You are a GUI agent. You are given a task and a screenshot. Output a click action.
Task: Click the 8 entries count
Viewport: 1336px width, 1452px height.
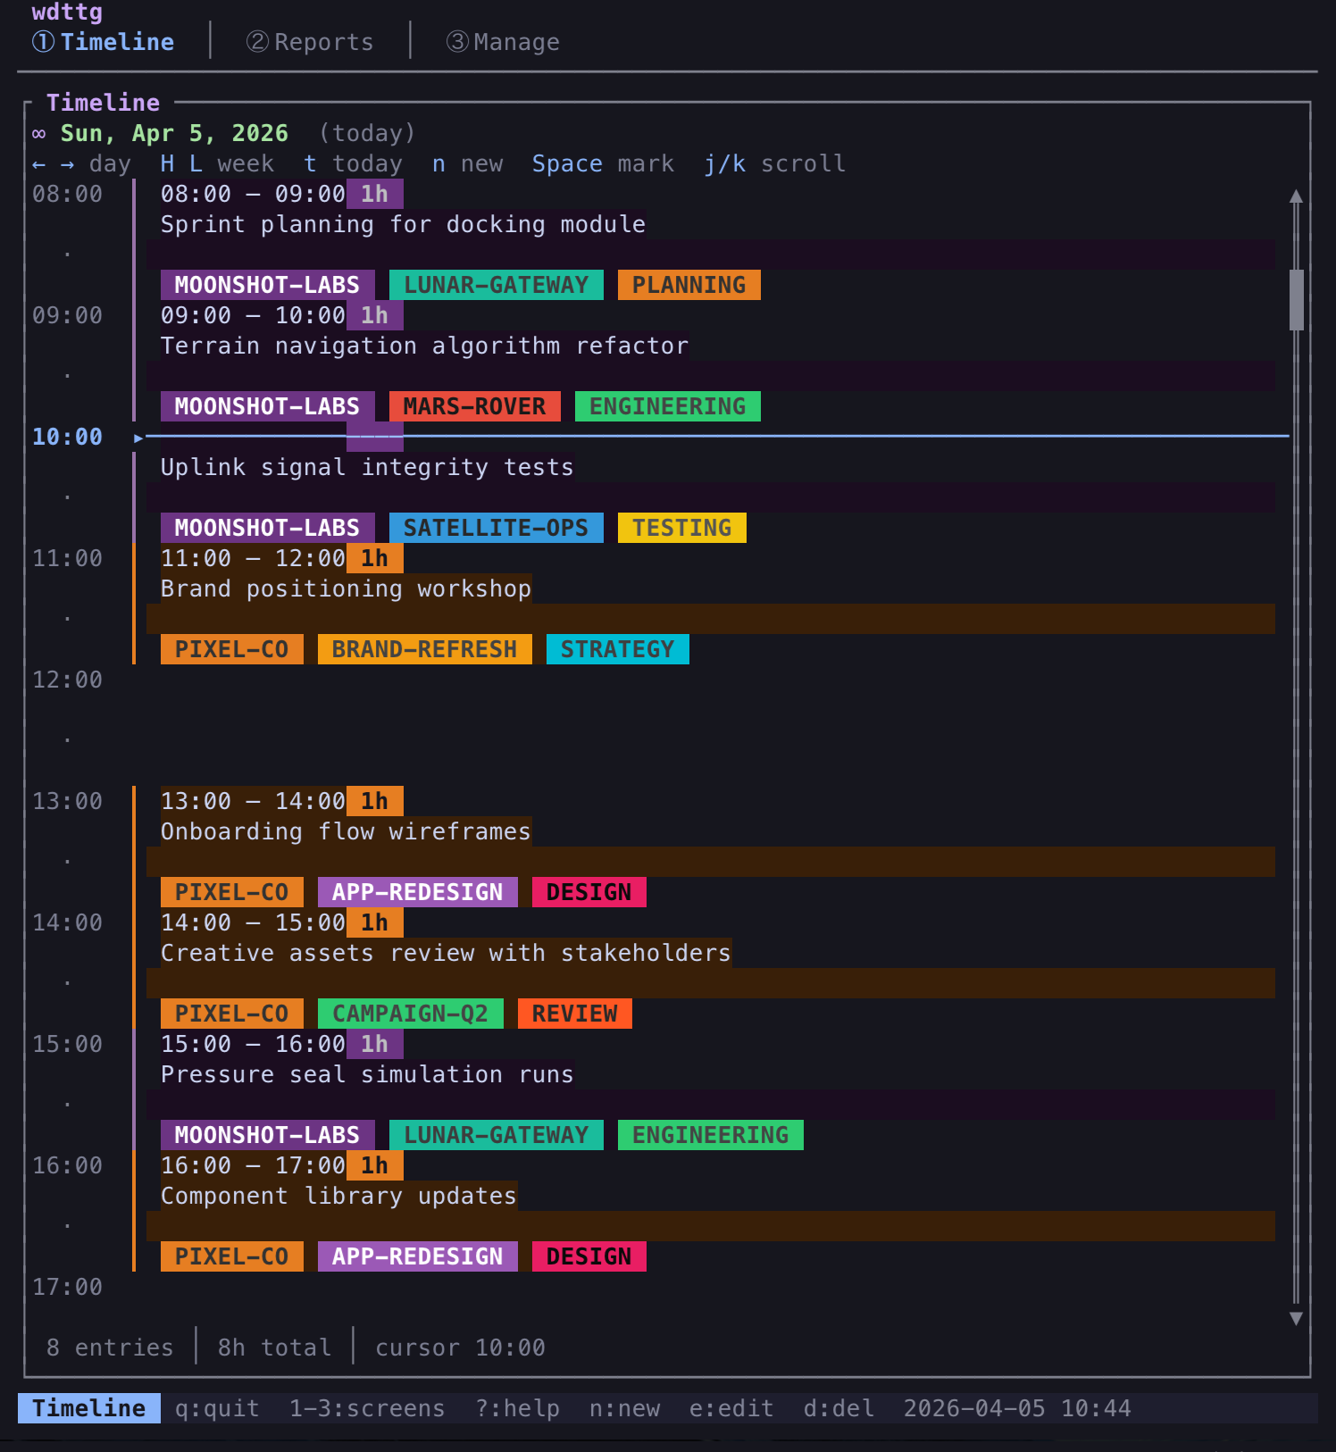[x=110, y=1348]
